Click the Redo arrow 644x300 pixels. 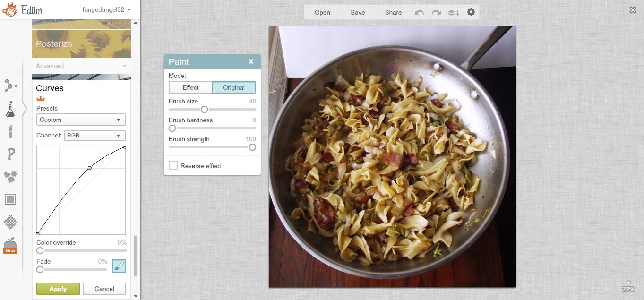pos(436,12)
